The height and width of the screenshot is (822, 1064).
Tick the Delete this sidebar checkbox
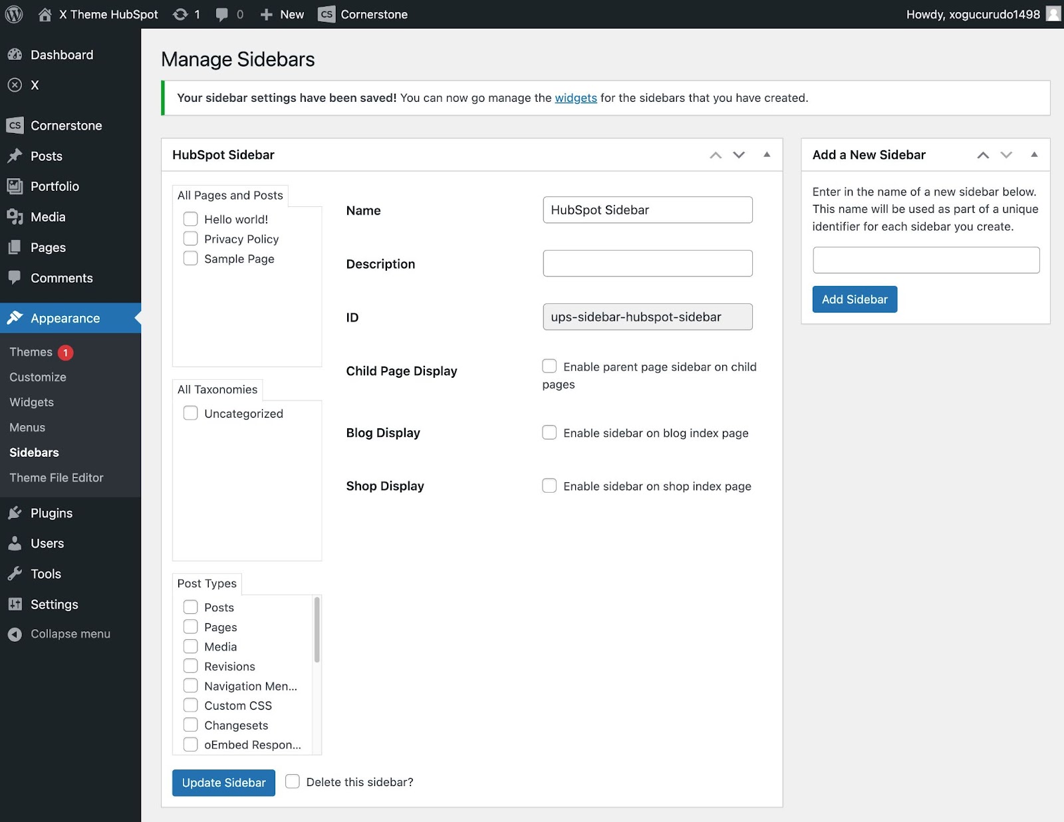[x=293, y=781]
